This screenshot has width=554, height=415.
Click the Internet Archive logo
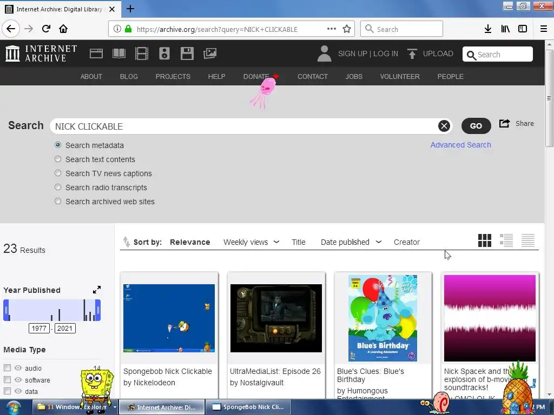(41, 53)
